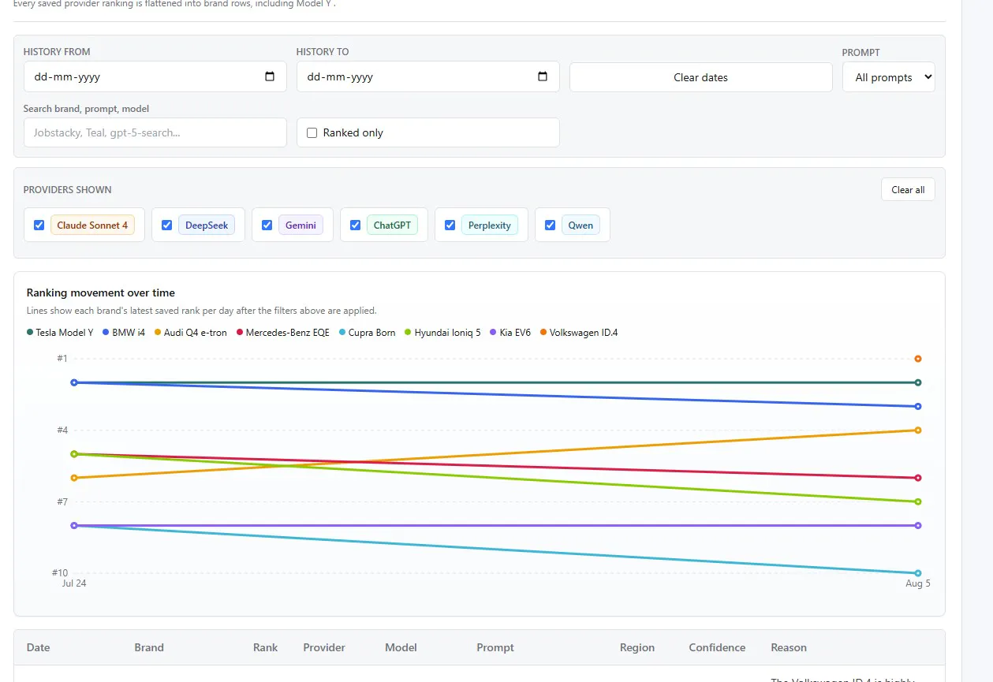Click the Rank column header
This screenshot has height=682, width=993.
tap(265, 647)
